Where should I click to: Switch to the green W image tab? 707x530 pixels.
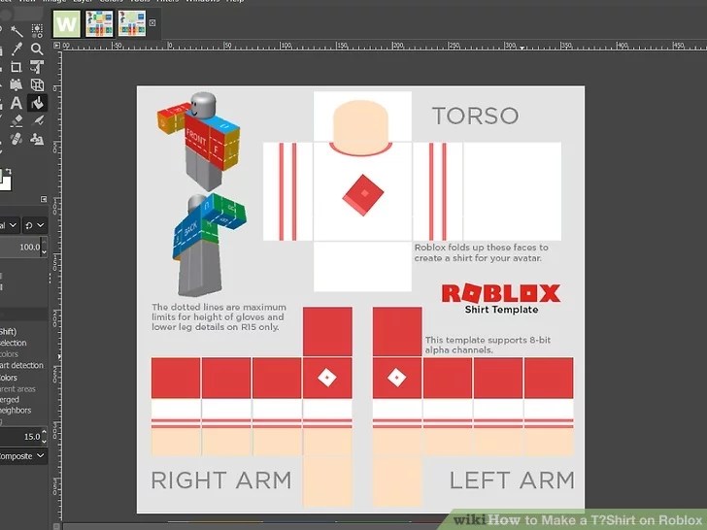67,24
